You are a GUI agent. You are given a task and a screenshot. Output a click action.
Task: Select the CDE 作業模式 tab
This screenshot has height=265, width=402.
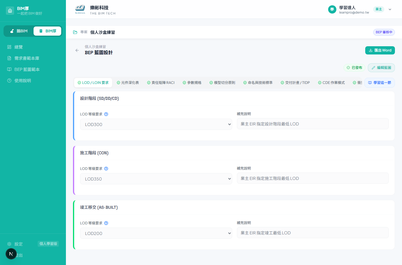pos(331,83)
